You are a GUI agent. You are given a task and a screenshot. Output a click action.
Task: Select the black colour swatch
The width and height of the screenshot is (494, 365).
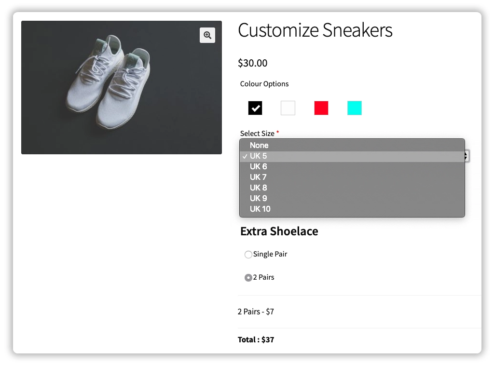pyautogui.click(x=255, y=108)
